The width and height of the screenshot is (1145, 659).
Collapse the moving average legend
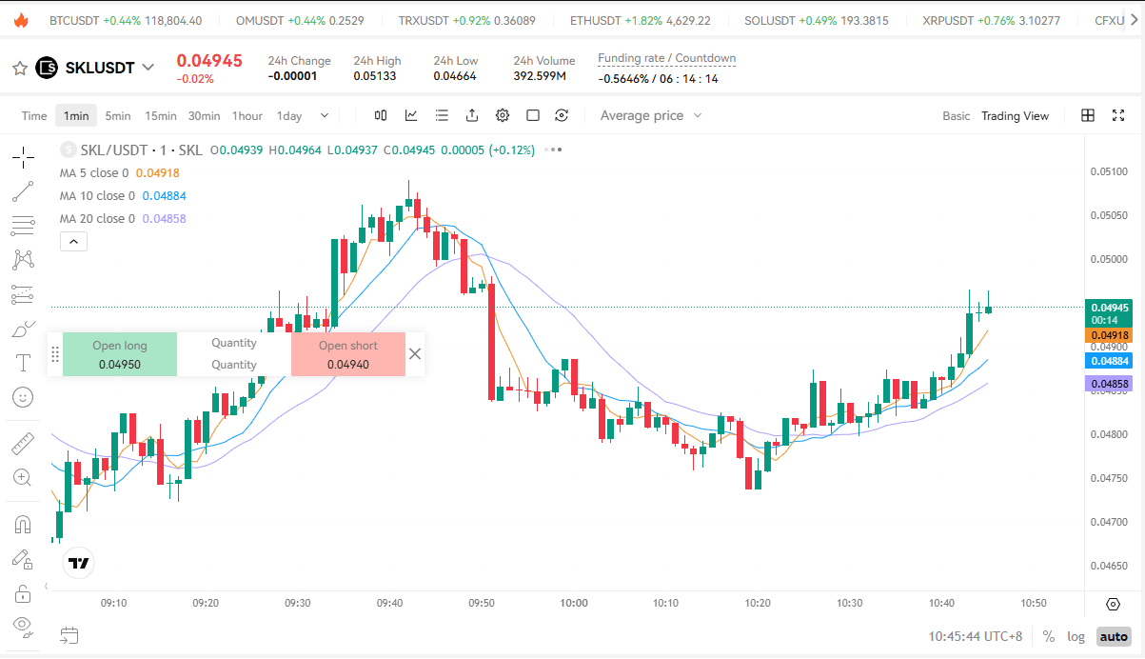pyautogui.click(x=74, y=242)
